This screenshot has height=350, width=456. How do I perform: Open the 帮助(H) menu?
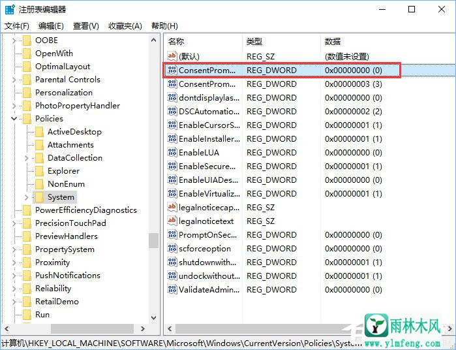click(164, 26)
